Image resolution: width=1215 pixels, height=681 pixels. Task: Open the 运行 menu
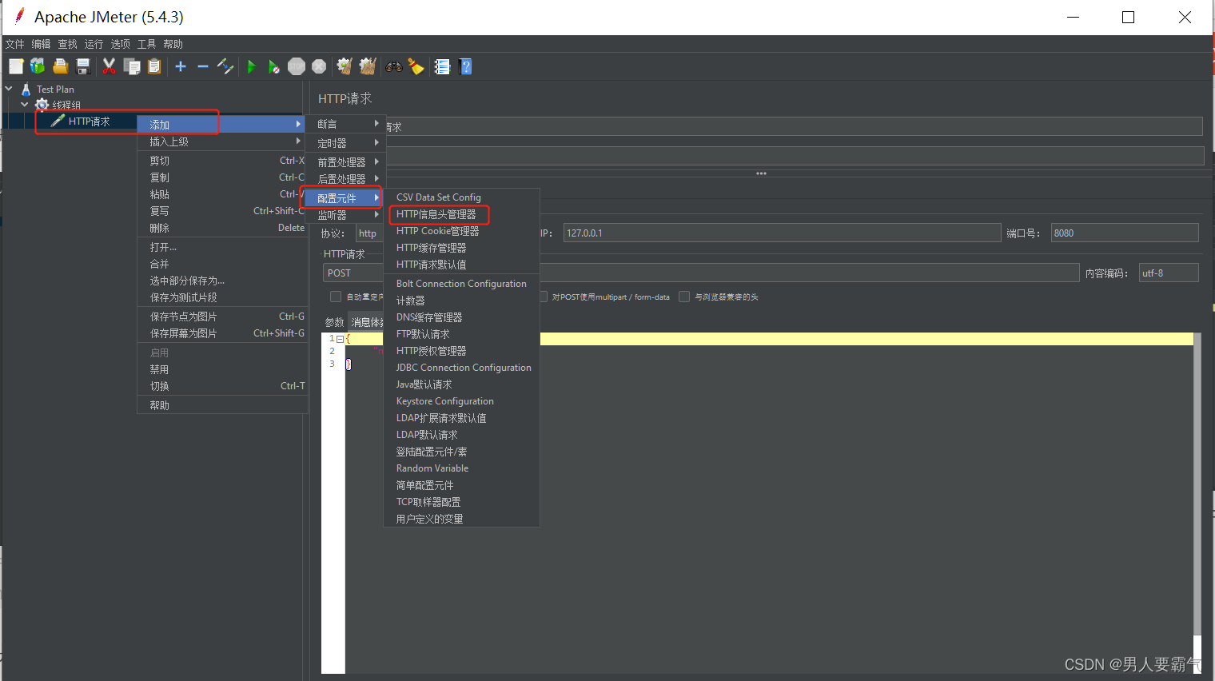pyautogui.click(x=94, y=44)
